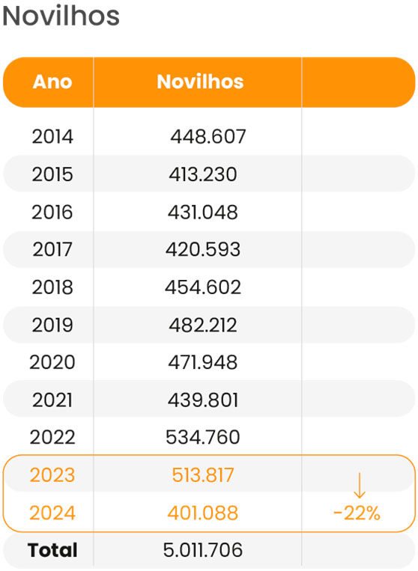Select the highlighted 2023 year
This screenshot has width=418, height=571.
52,475
